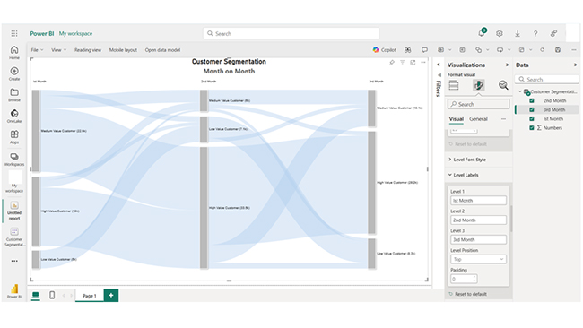The image size is (583, 328).
Task: Select the Format visual paintbrush icon
Action: [479, 85]
